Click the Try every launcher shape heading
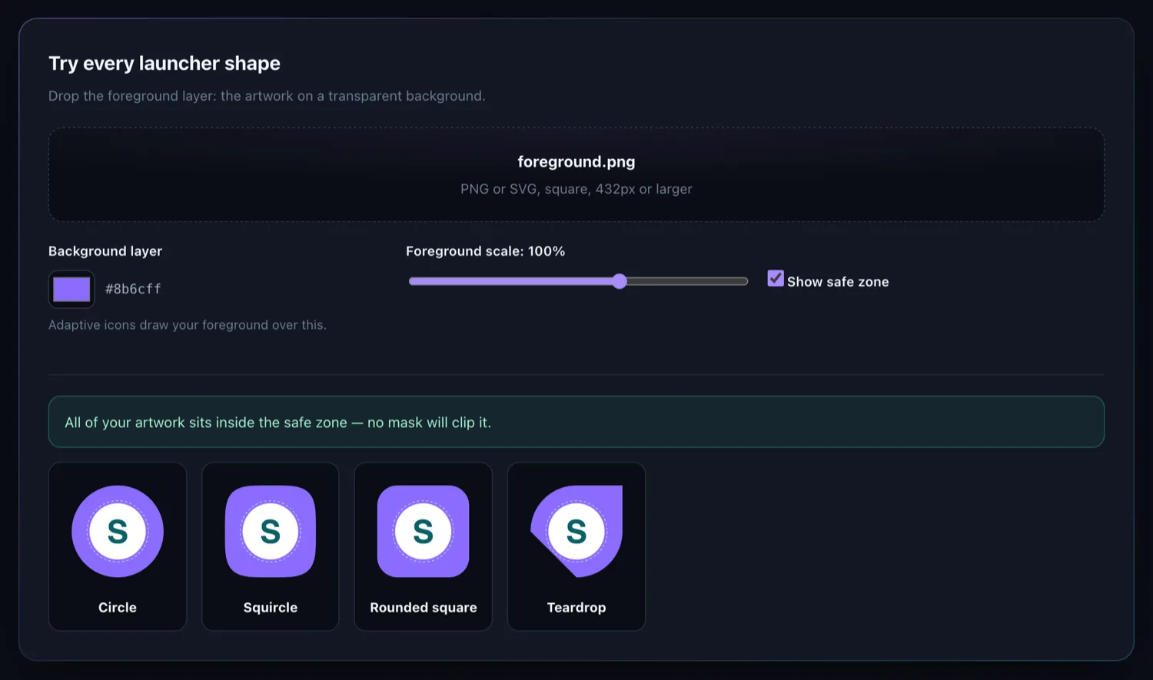This screenshot has height=680, width=1153. [164, 63]
